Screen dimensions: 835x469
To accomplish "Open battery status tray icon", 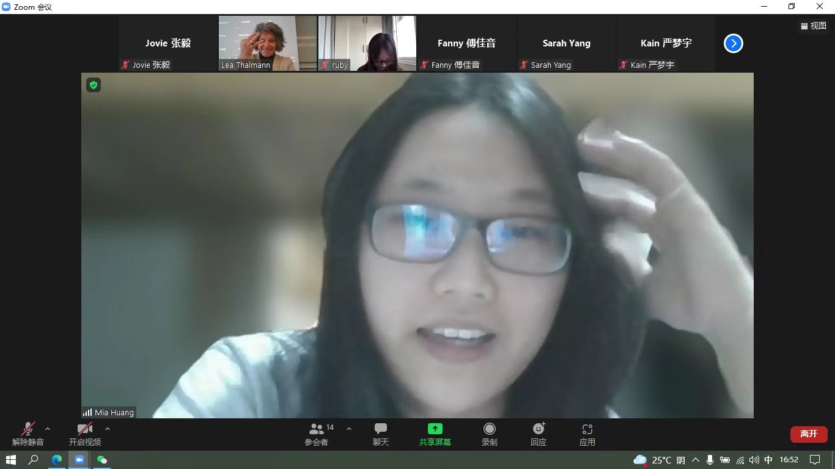I will pyautogui.click(x=725, y=460).
